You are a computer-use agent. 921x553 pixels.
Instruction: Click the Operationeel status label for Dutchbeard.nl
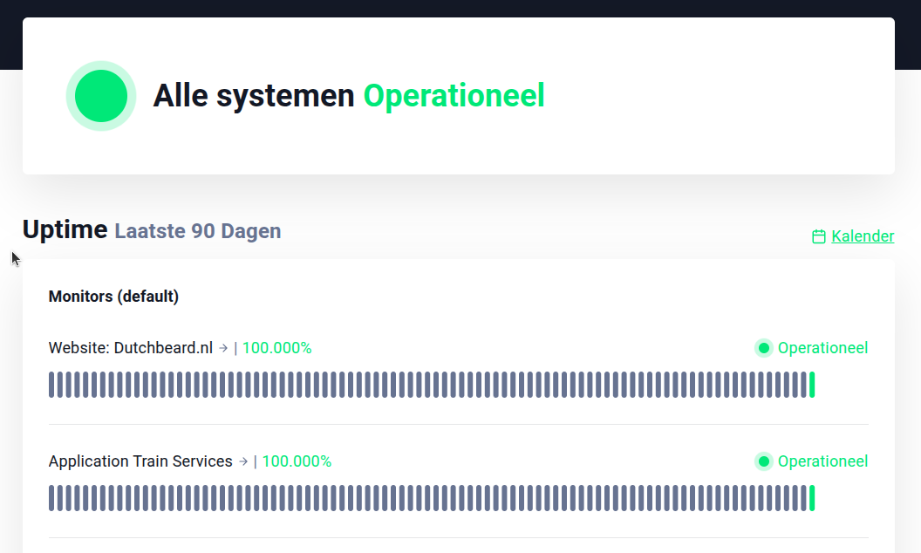(822, 348)
